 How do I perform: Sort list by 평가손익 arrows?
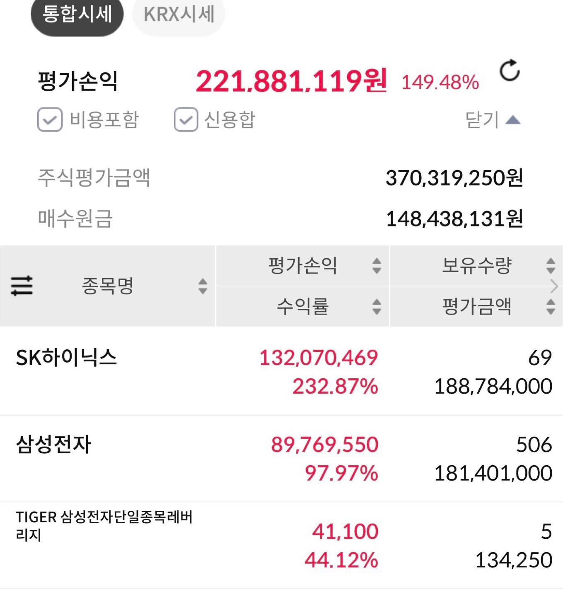[x=377, y=266]
